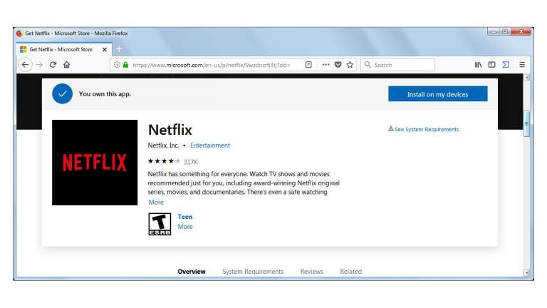Close the Firefox window
The height and width of the screenshot is (308, 547).
pyautogui.click(x=521, y=31)
